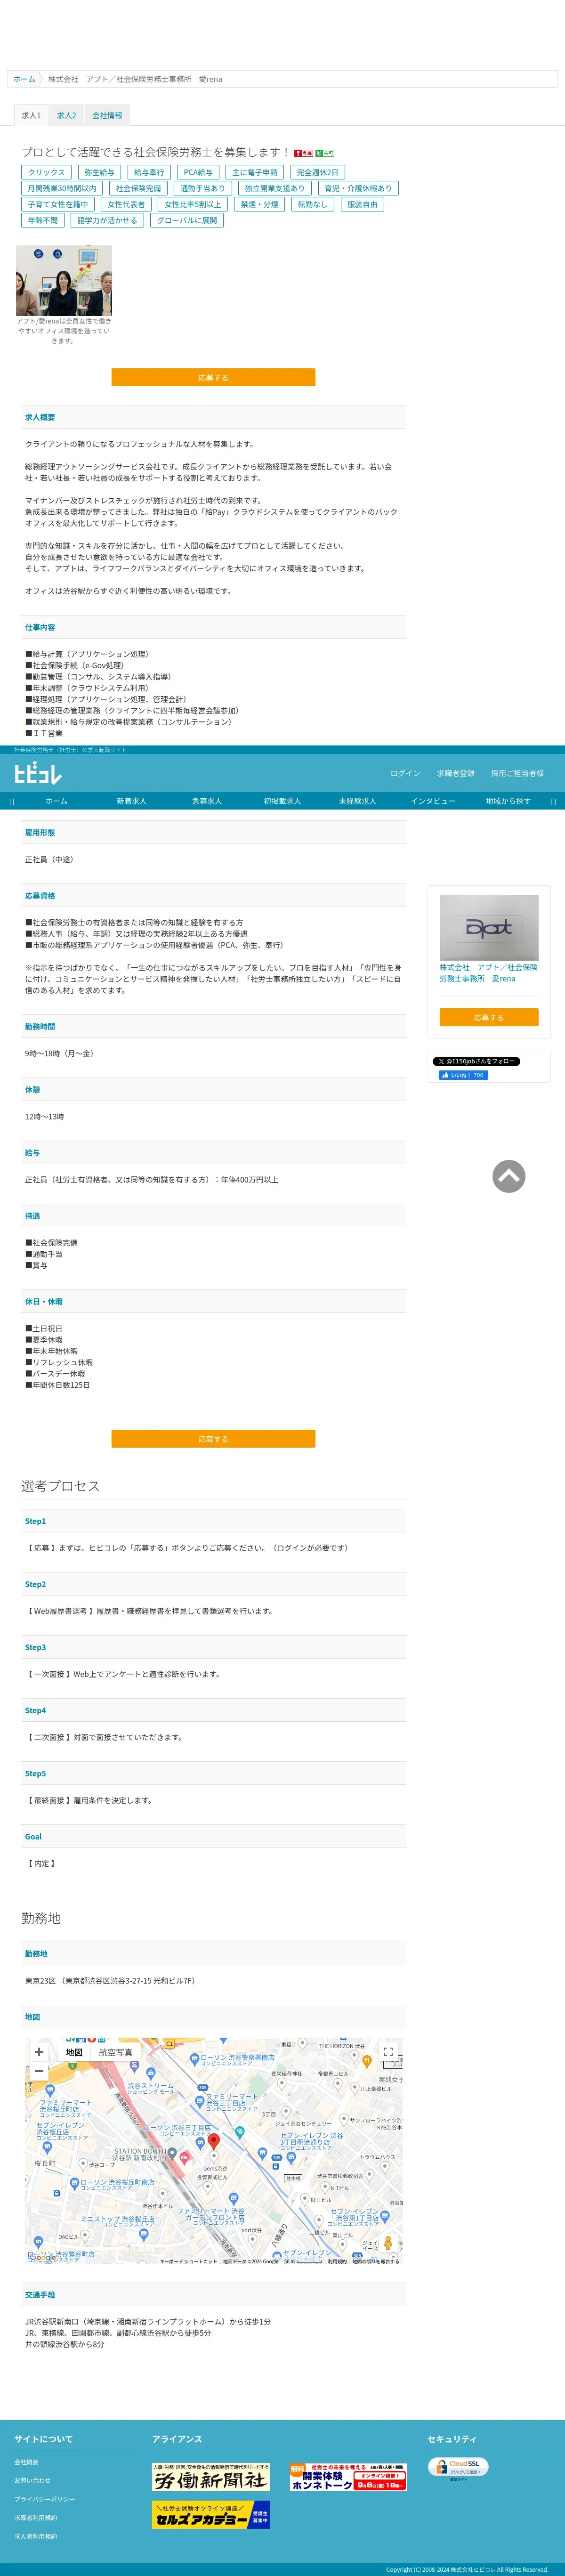Select the 給与奉行 tag
The width and height of the screenshot is (565, 2576).
pos(149,172)
